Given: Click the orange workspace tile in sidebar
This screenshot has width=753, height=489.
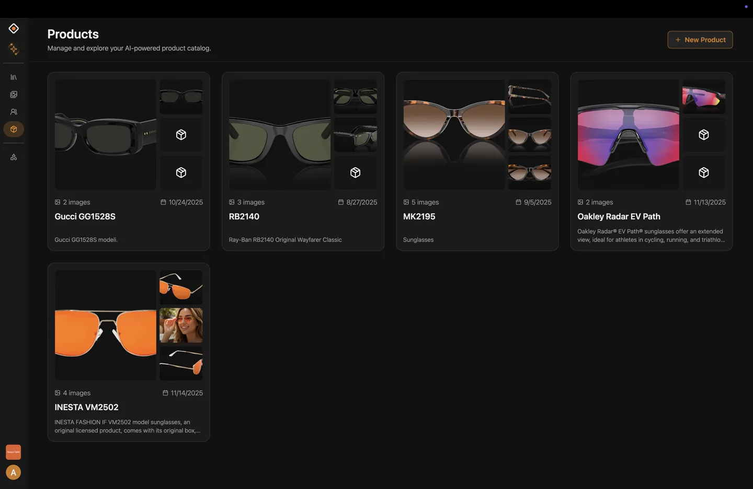Looking at the screenshot, I should point(14,452).
